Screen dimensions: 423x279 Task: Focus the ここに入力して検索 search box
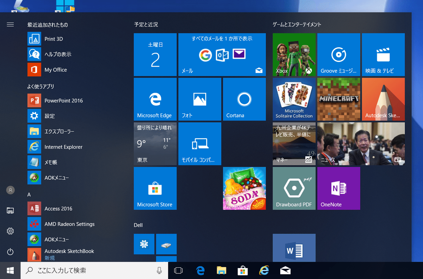click(94, 271)
